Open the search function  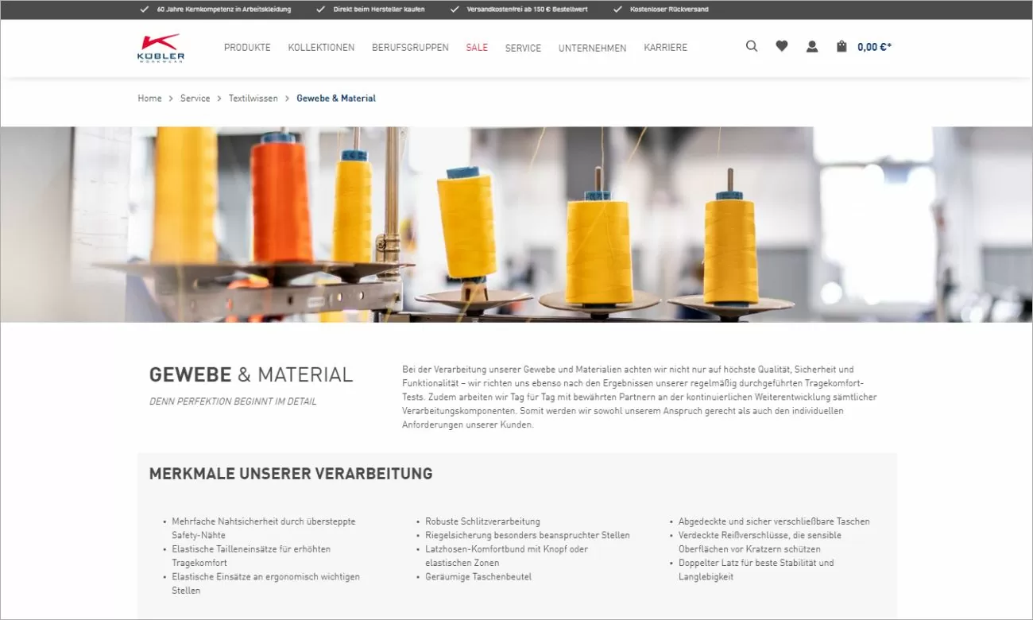751,46
